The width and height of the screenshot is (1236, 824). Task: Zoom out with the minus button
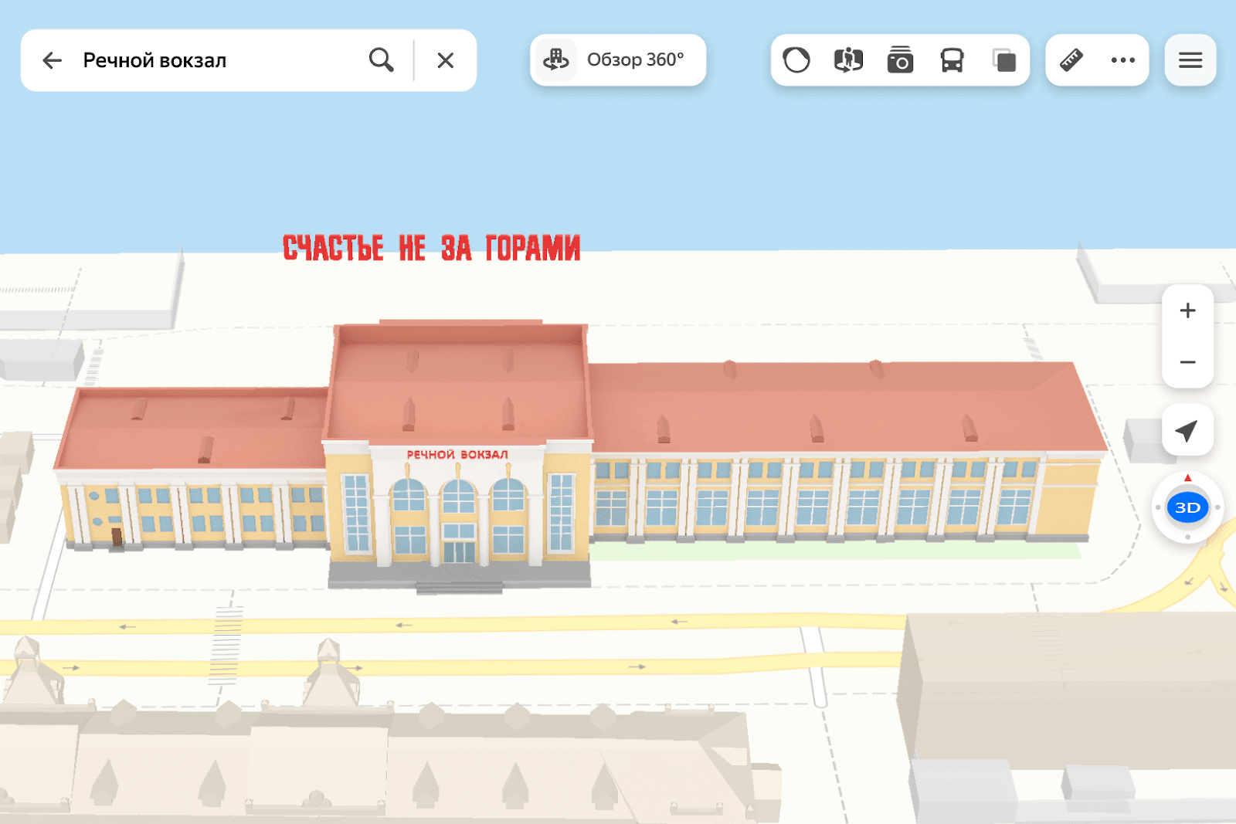point(1187,362)
